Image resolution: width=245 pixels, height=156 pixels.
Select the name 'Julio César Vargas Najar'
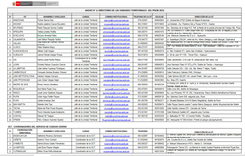tap(48, 80)
